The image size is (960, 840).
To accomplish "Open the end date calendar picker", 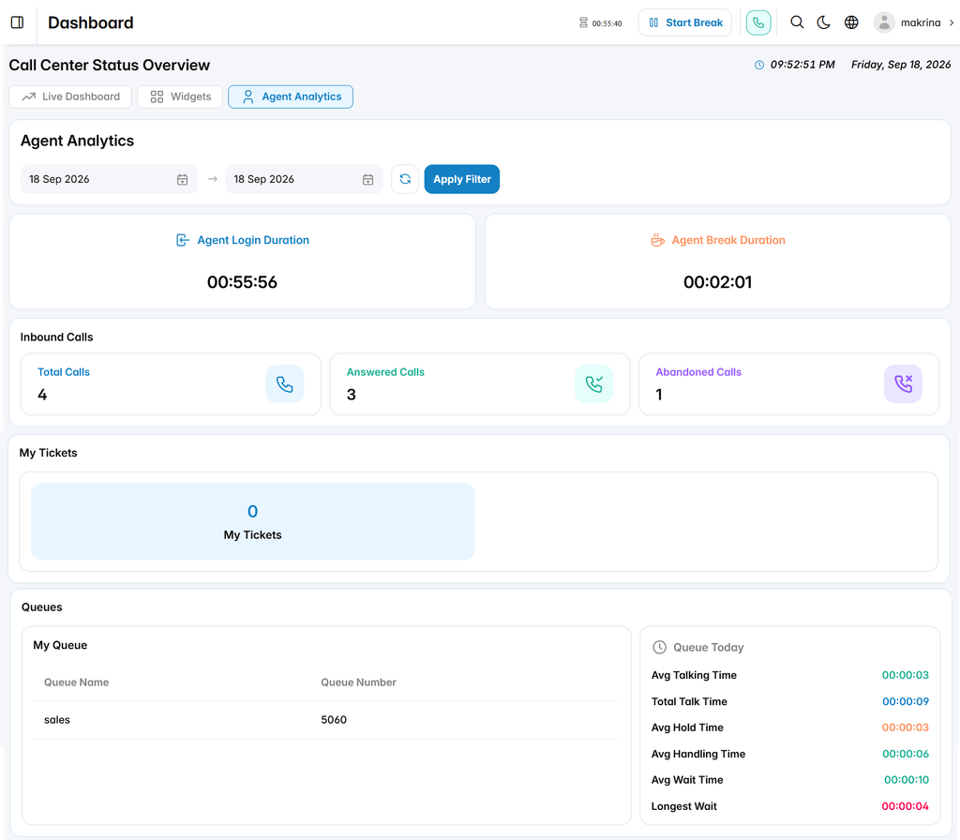I will [367, 179].
